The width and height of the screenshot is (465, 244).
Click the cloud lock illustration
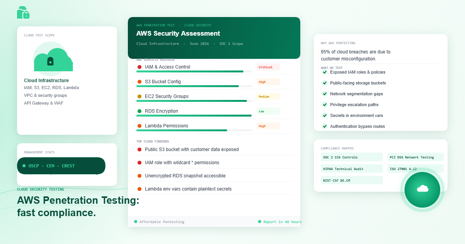(53, 60)
